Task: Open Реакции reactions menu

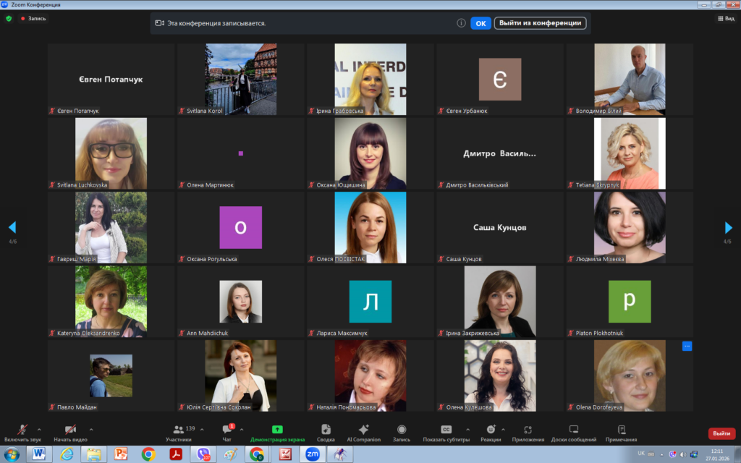Action: pos(491,432)
